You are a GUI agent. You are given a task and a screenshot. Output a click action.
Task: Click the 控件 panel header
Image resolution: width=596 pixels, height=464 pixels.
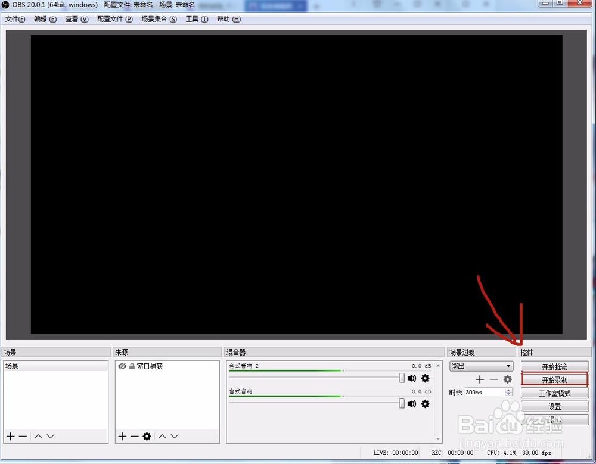[554, 352]
